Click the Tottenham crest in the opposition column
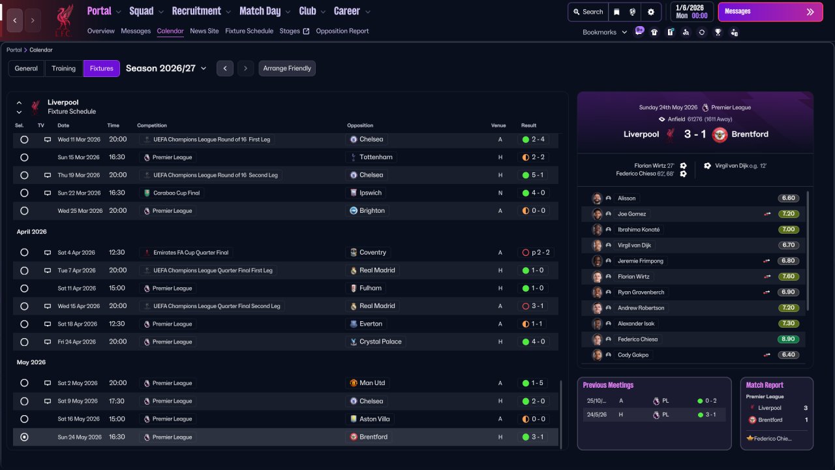 click(354, 157)
